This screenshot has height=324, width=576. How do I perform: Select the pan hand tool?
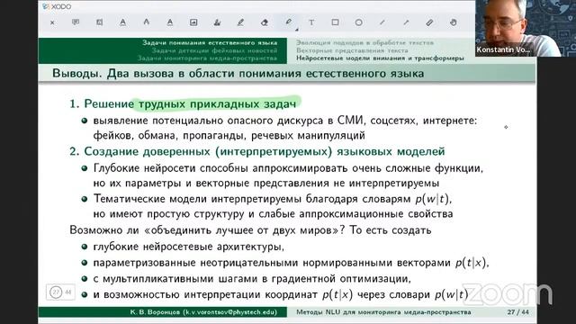pos(454,22)
